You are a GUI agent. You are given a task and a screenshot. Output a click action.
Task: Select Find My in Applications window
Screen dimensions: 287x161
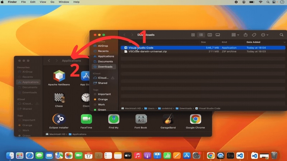pyautogui.click(x=113, y=121)
